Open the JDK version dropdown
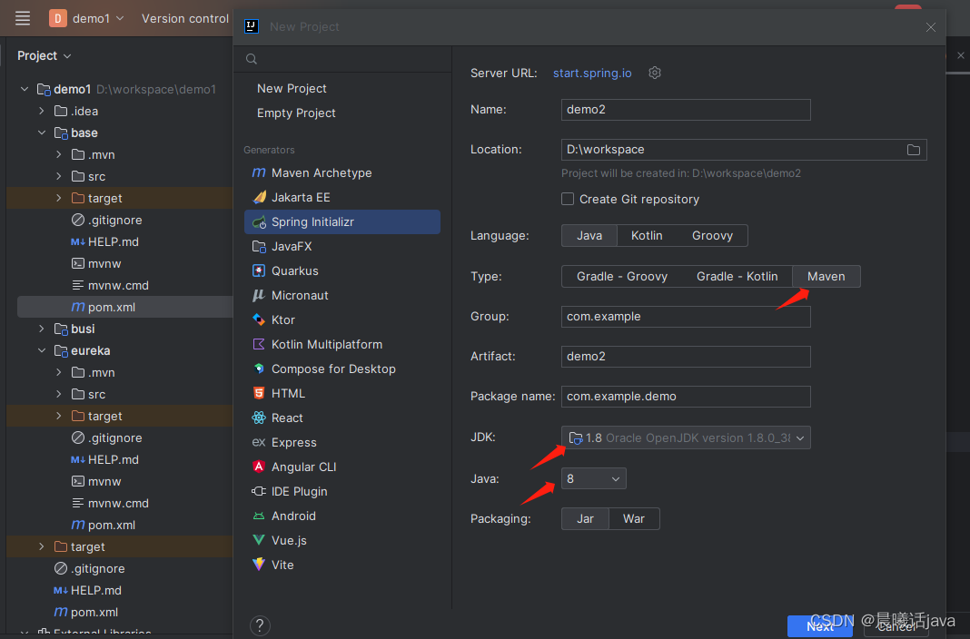This screenshot has height=639, width=970. 799,437
